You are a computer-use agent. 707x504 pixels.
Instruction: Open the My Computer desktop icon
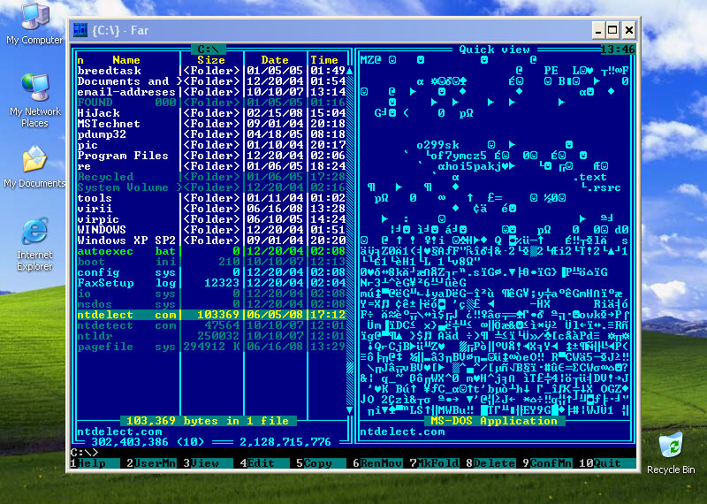pos(34,24)
